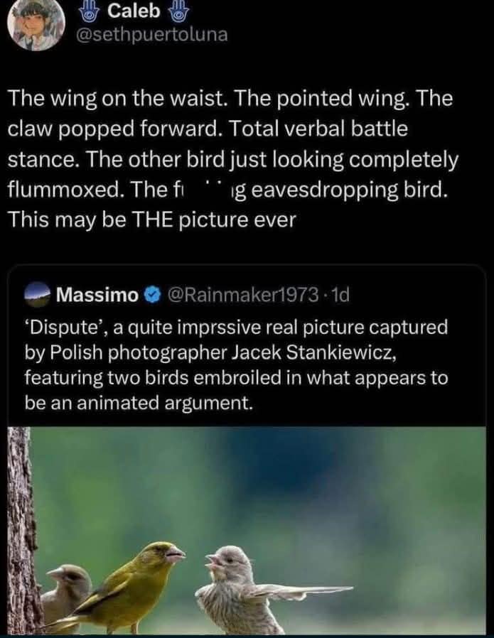
Task: Open the bird photo in quoted tweet
Action: (247, 531)
